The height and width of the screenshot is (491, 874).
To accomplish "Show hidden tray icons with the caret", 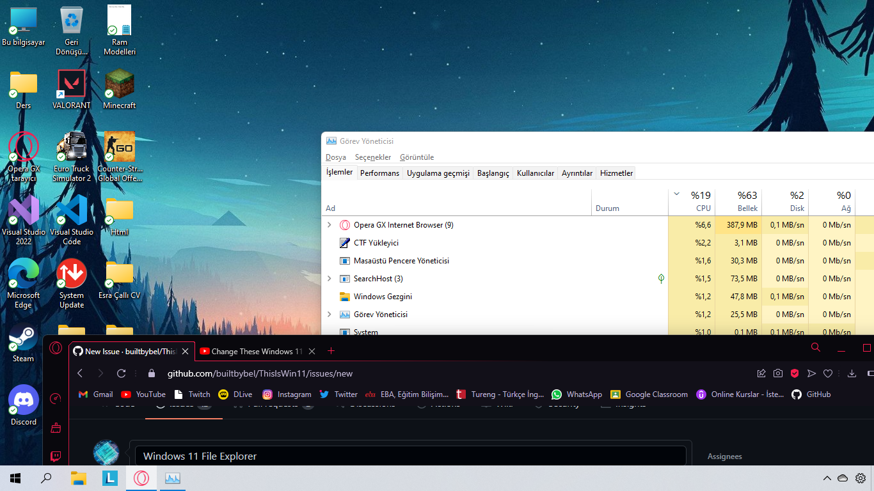I will 827,478.
